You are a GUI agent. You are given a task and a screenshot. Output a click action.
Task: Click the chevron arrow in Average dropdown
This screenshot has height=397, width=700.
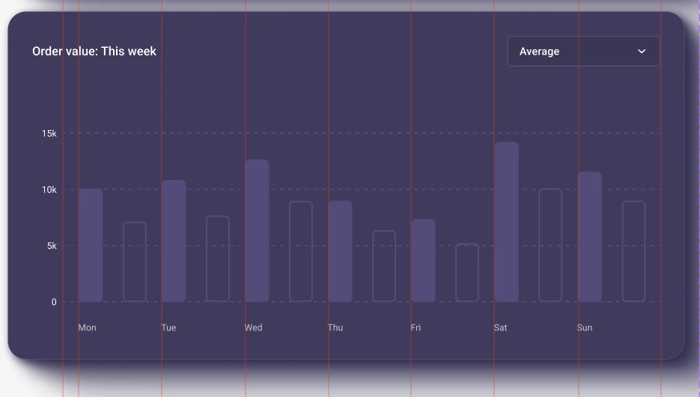pos(642,52)
